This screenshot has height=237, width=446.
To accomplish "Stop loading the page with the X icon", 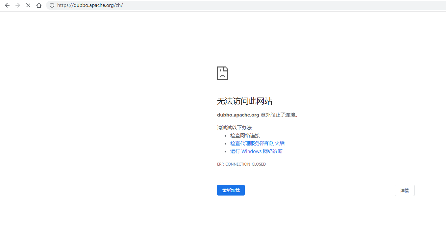I will (28, 5).
